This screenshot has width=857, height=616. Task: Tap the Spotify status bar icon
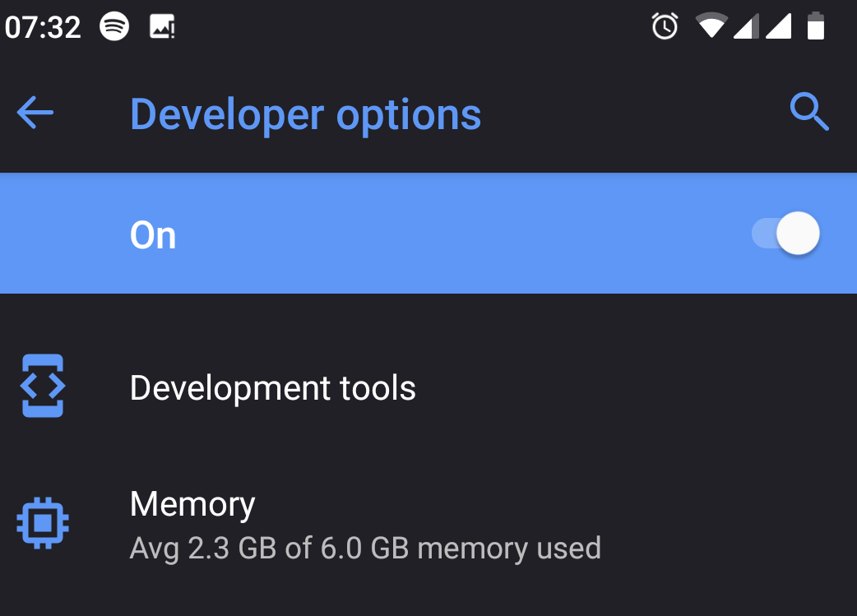click(114, 27)
